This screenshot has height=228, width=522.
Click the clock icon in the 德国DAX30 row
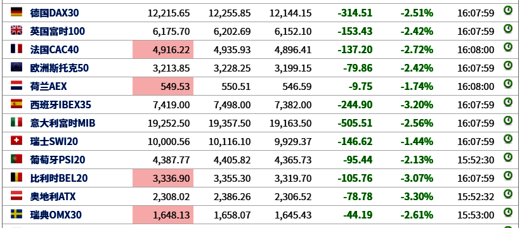point(507,11)
